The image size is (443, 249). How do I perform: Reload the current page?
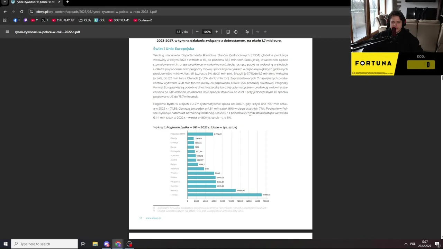pyautogui.click(x=21, y=11)
